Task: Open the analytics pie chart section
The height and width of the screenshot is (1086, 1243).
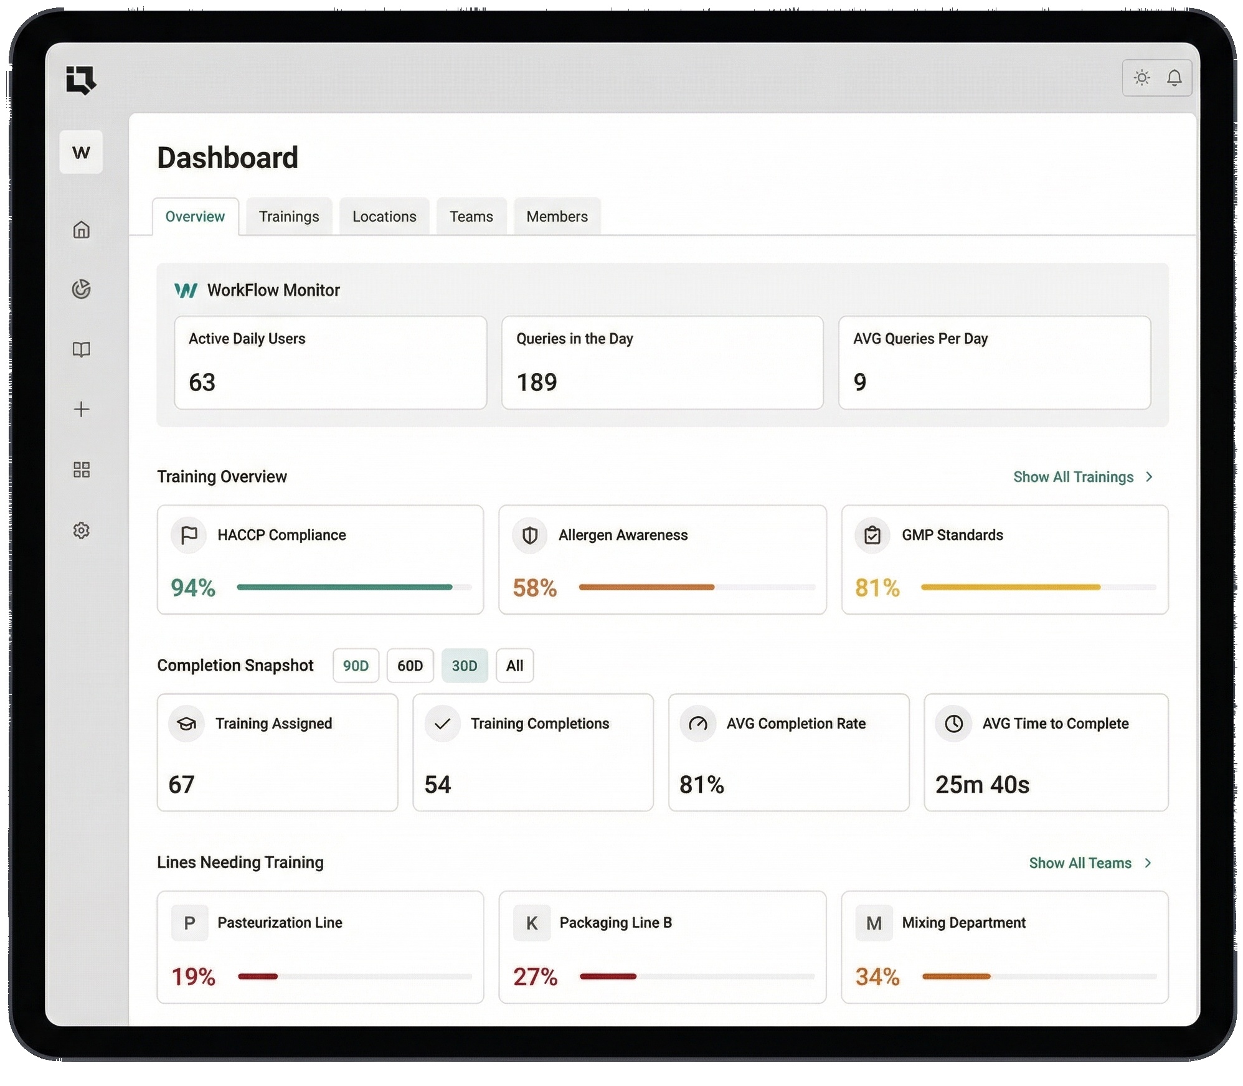Action: (x=82, y=288)
